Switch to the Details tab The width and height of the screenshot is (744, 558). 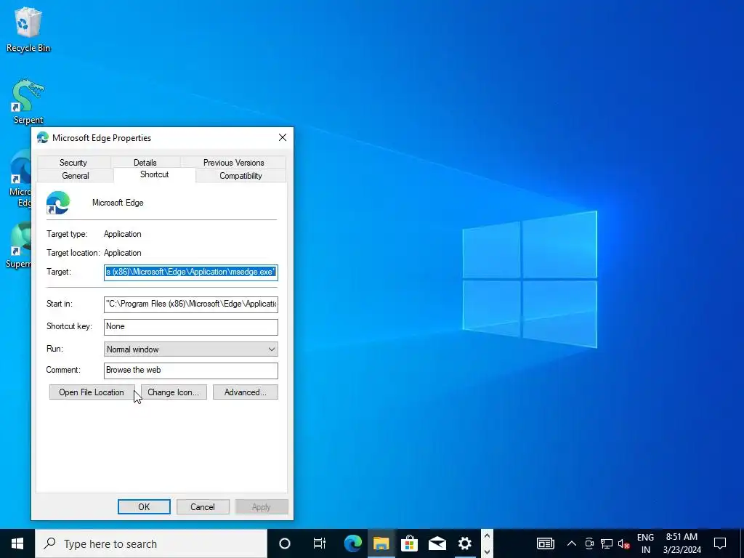(145, 162)
